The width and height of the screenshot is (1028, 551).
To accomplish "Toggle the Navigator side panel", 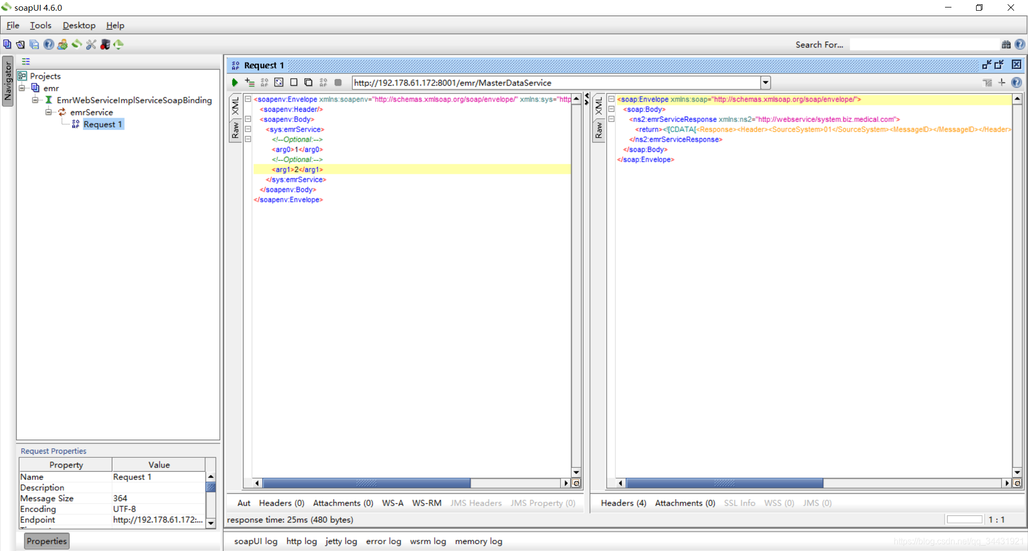I will pos(7,81).
